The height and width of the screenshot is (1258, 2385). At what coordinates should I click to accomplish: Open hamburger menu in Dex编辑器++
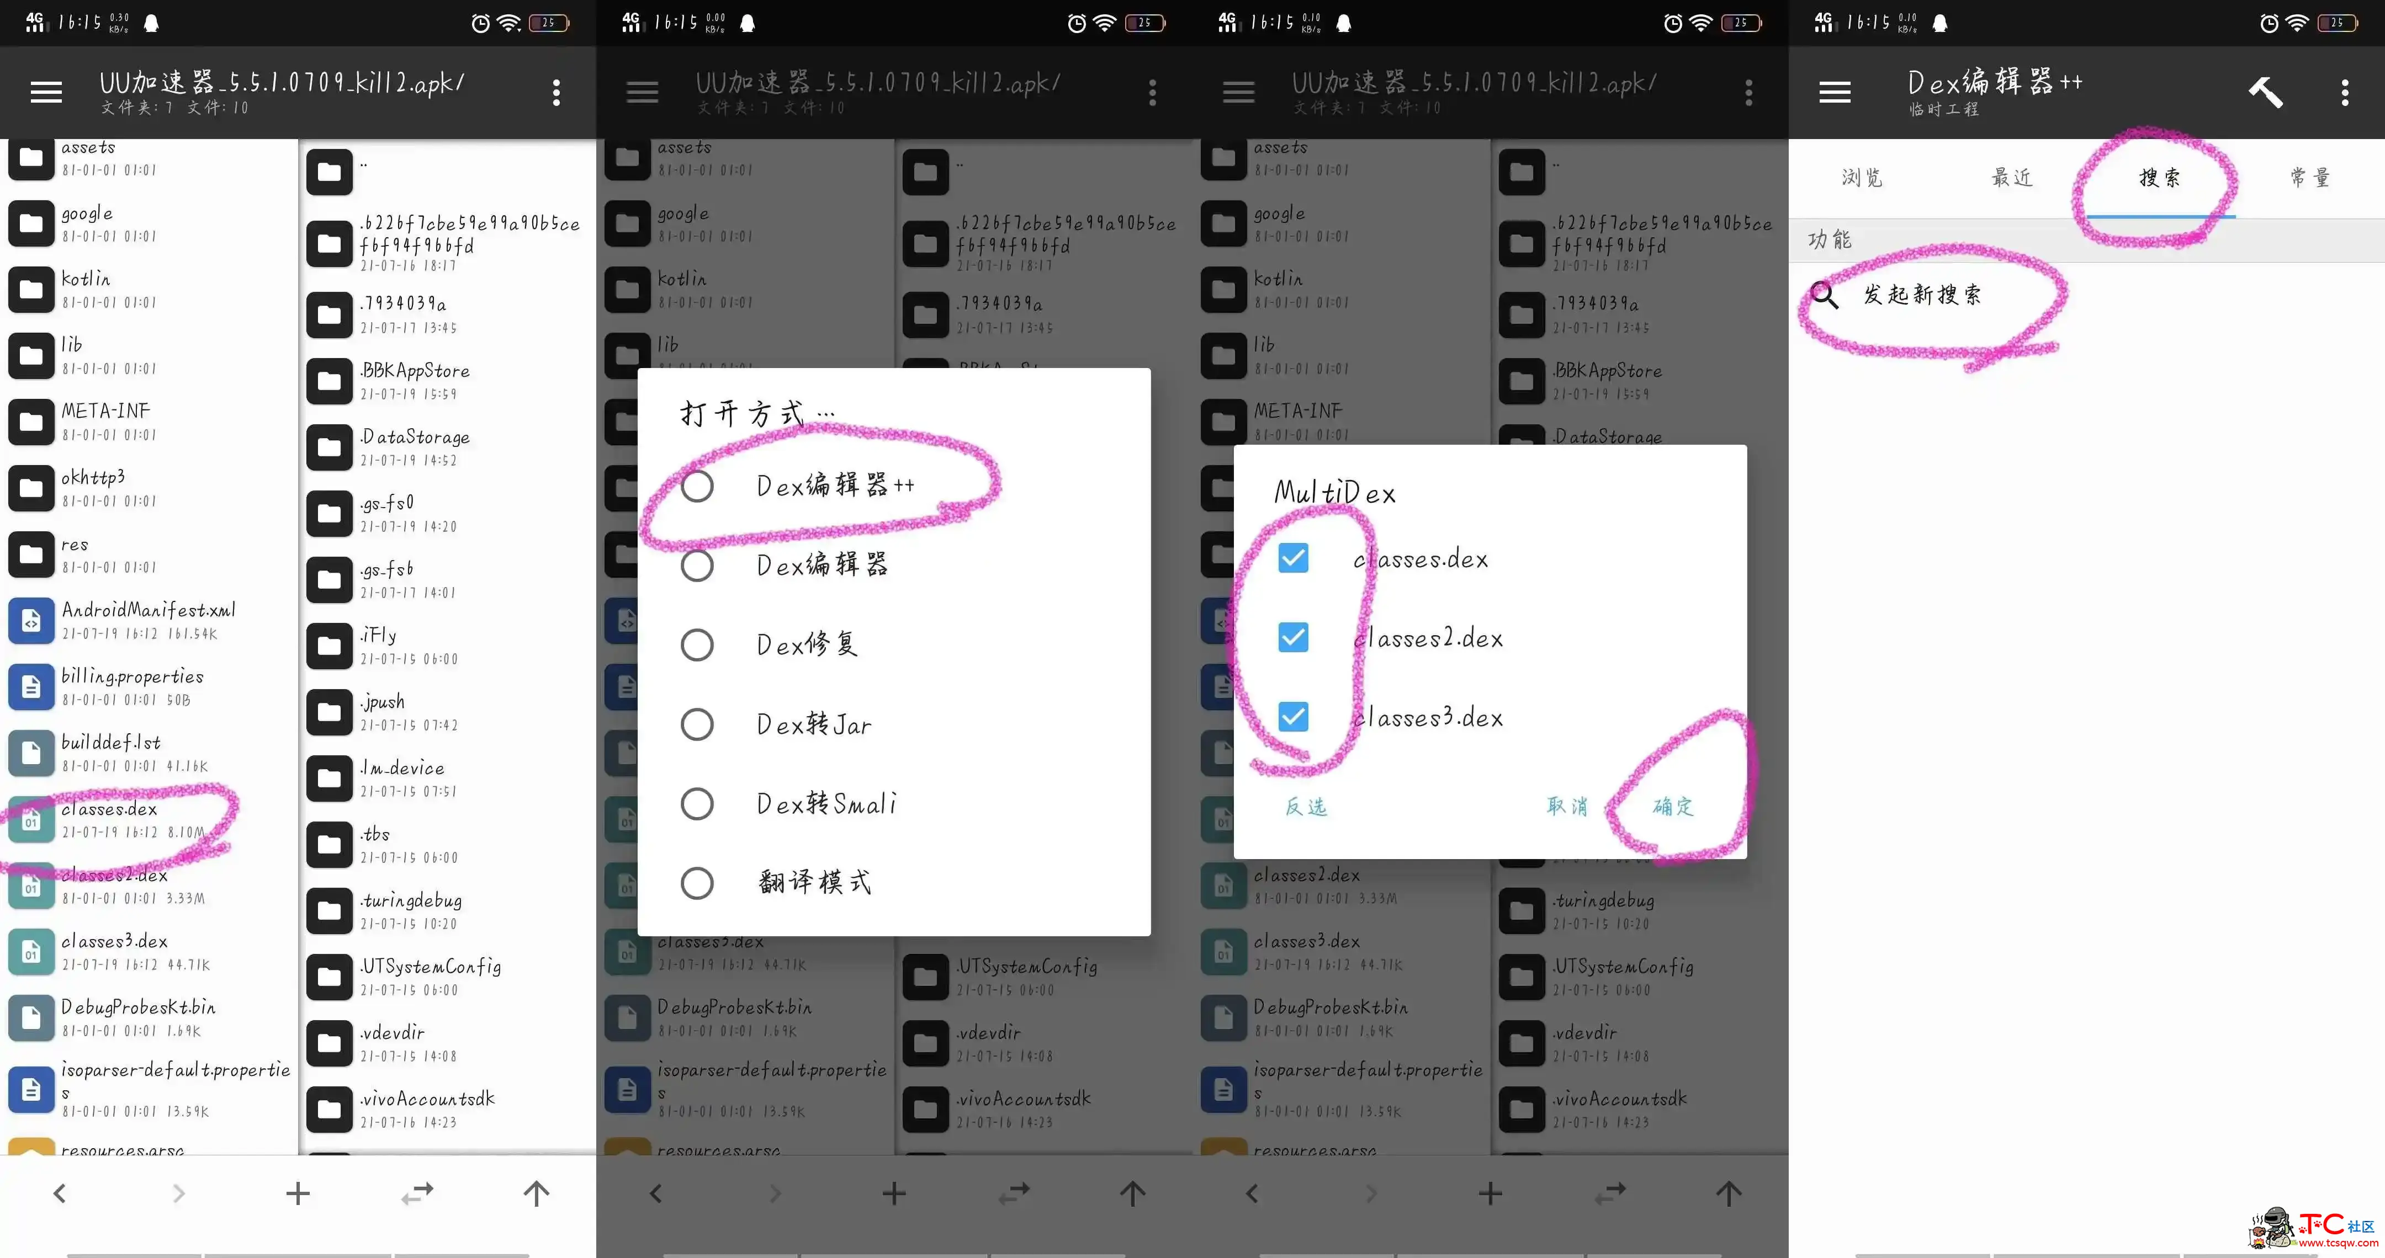pyautogui.click(x=1835, y=90)
